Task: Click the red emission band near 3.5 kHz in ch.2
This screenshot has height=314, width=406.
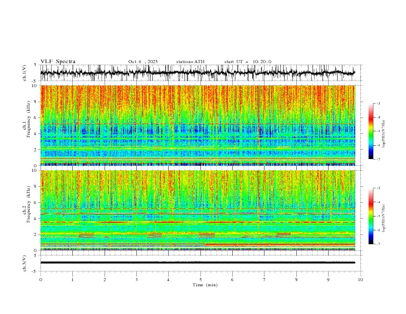Action: [x=197, y=222]
